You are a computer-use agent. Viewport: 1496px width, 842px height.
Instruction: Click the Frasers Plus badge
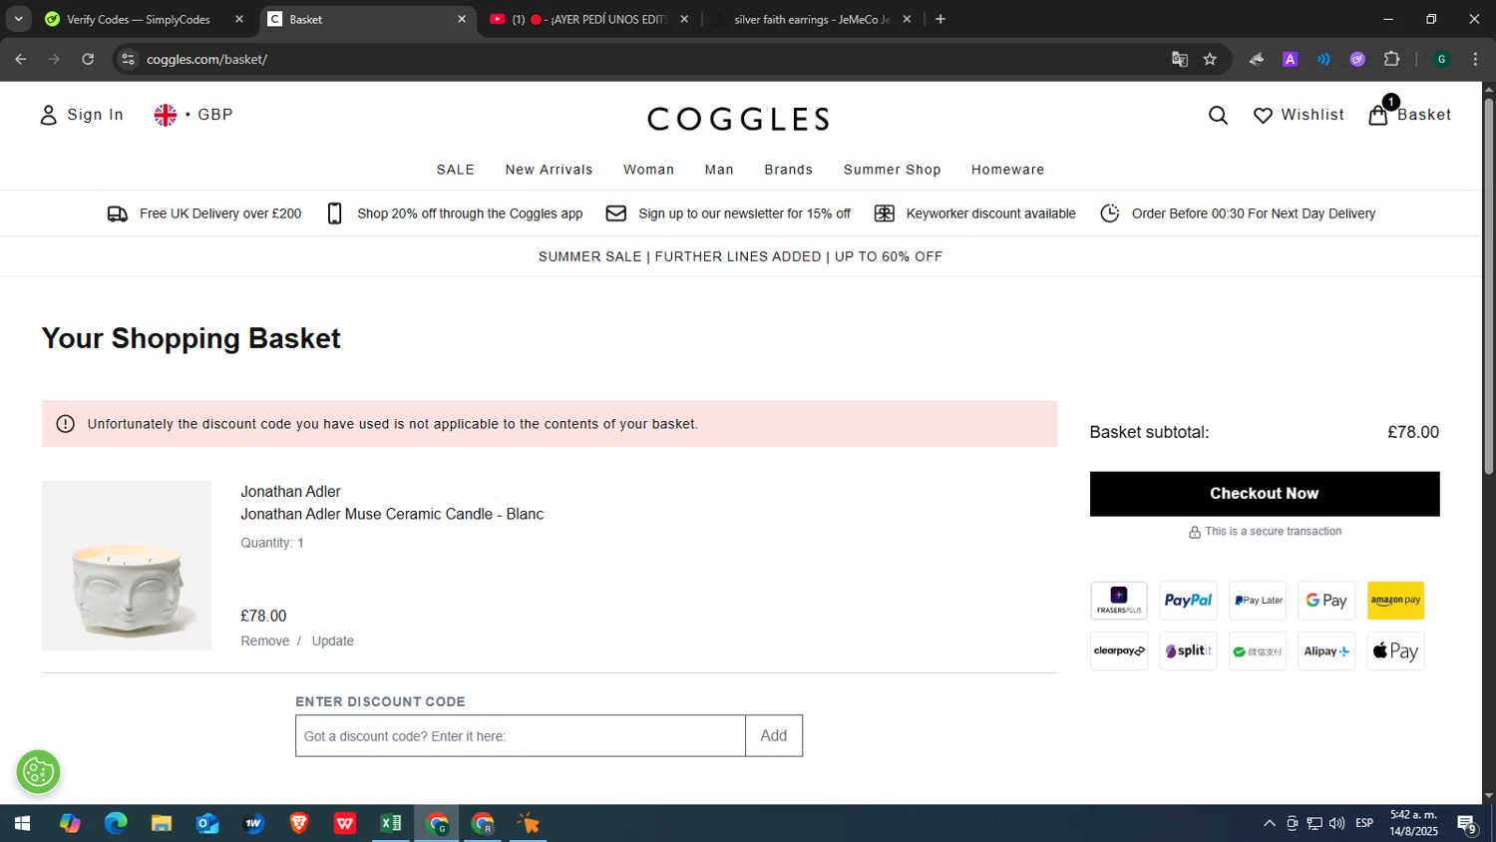[x=1119, y=601]
